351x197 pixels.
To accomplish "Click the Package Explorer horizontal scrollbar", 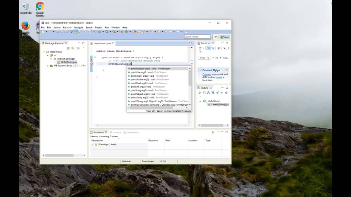I will coord(59,155).
